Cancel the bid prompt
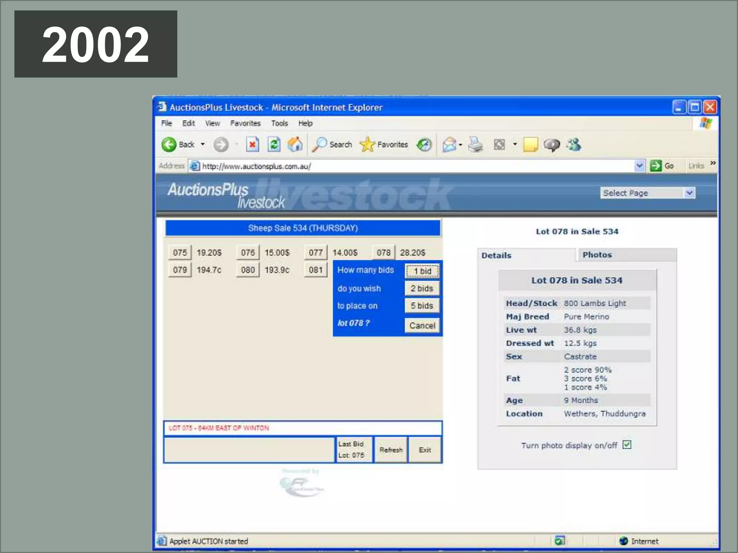The image size is (738, 553). click(422, 326)
